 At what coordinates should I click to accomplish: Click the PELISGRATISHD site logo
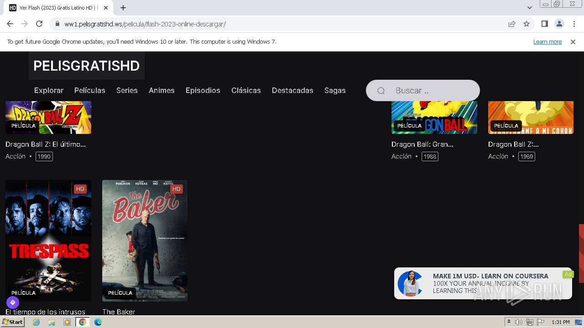[86, 66]
